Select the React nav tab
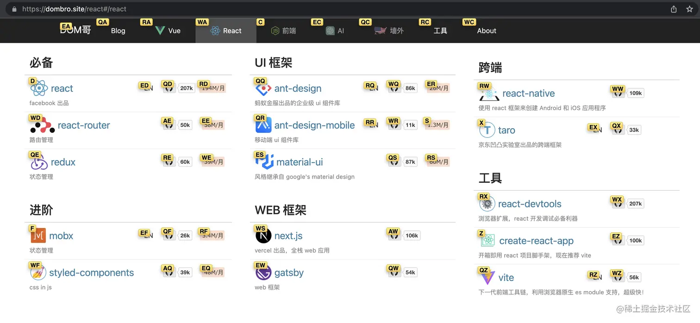Image resolution: width=700 pixels, height=323 pixels. click(x=226, y=31)
